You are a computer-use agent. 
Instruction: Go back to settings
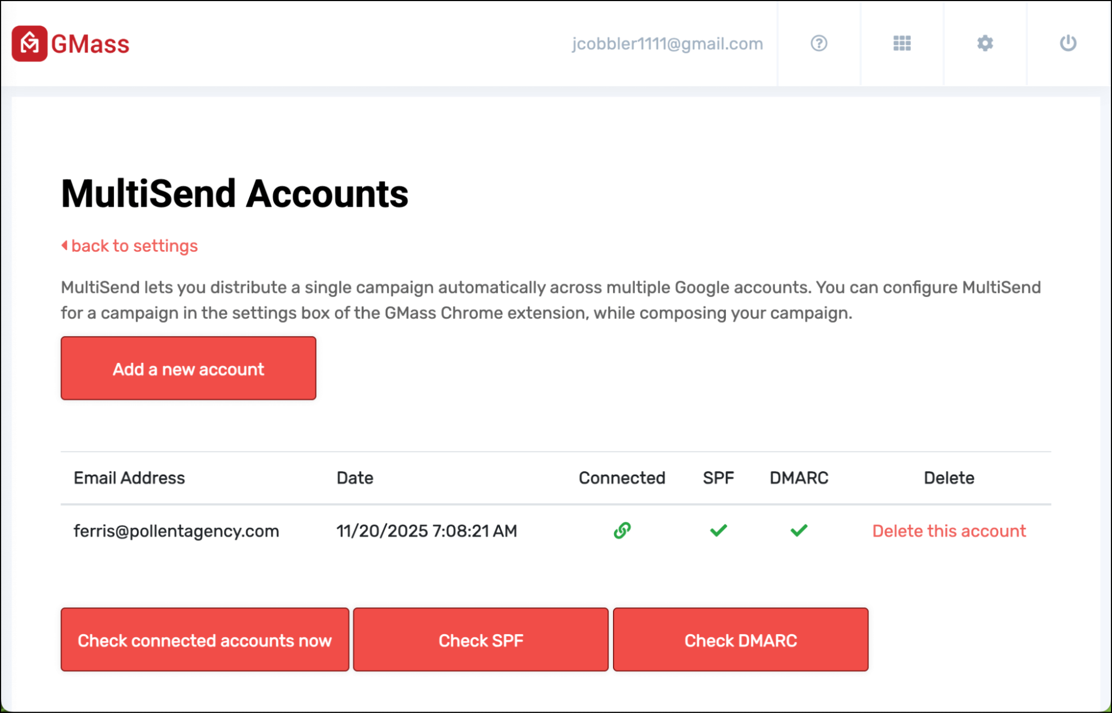click(135, 246)
